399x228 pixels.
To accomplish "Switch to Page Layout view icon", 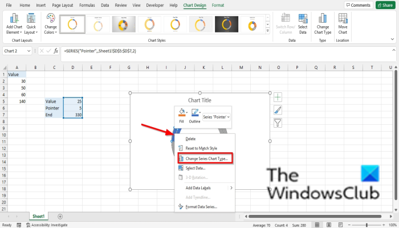I will 329,225.
